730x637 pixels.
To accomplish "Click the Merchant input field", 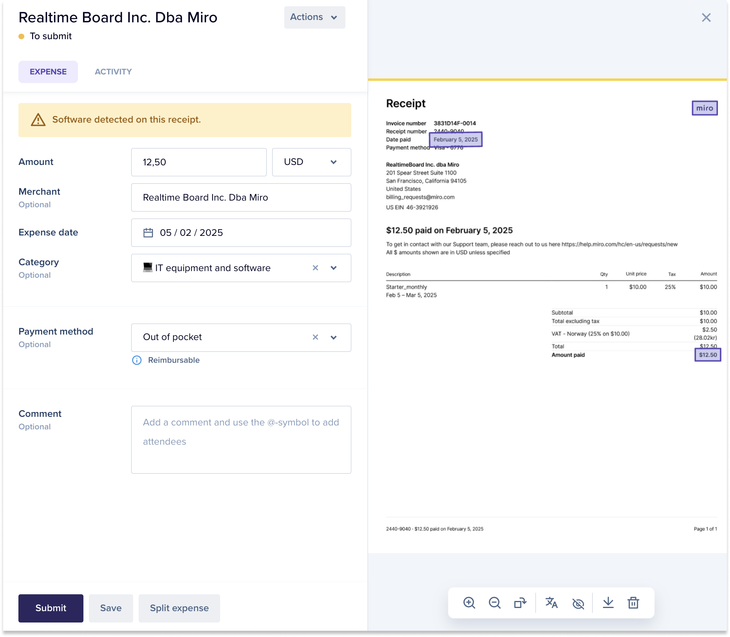I will click(x=241, y=197).
